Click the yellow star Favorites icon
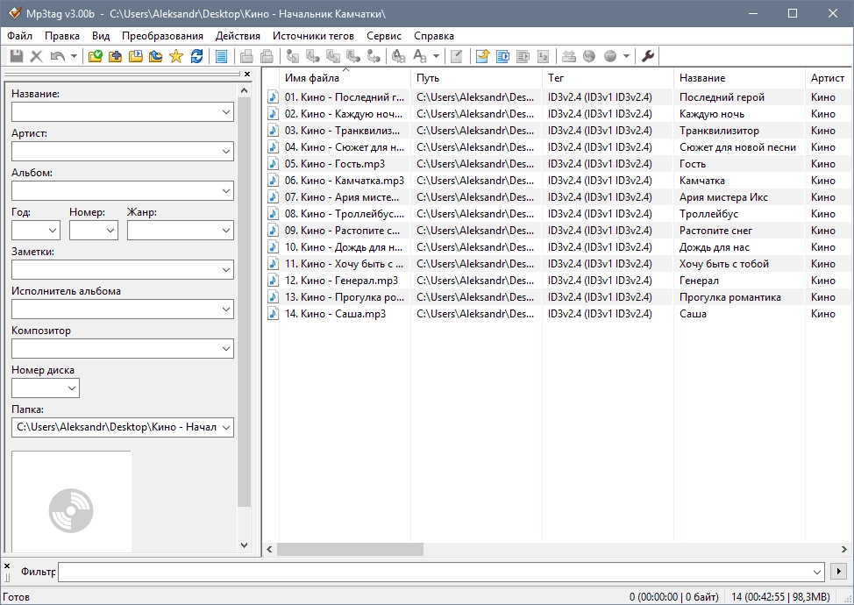Viewport: 854px width, 605px height. click(x=176, y=56)
